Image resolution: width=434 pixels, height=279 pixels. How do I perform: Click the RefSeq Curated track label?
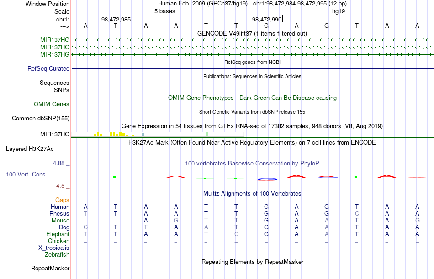pos(48,68)
